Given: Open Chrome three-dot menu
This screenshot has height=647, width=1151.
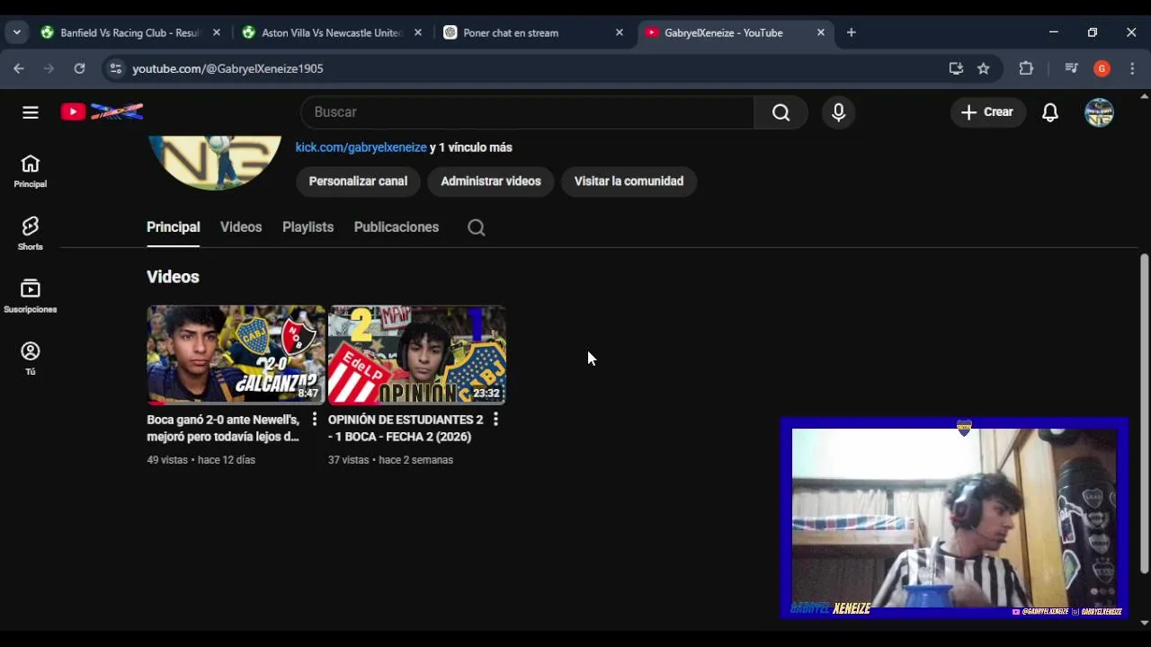Looking at the screenshot, I should (x=1132, y=68).
